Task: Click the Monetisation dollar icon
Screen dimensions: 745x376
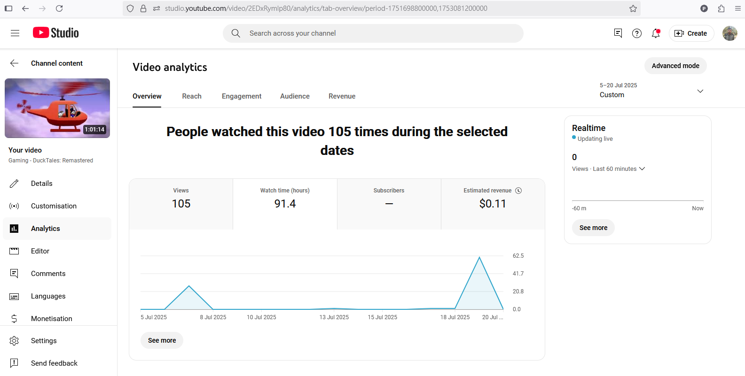Action: [14, 319]
